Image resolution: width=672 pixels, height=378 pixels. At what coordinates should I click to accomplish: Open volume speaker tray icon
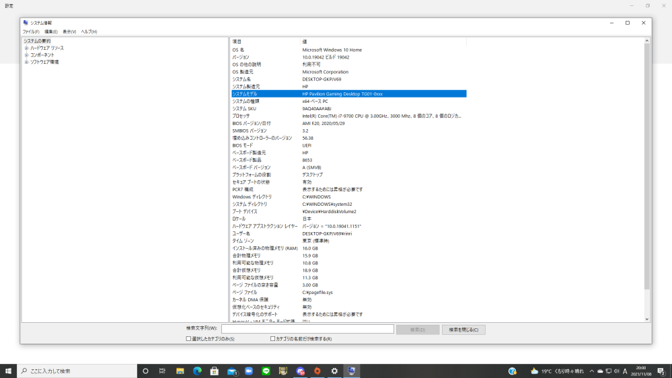click(x=617, y=371)
